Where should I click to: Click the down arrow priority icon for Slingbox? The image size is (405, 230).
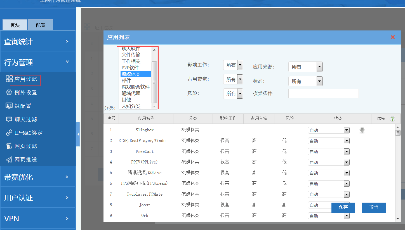coord(362,130)
